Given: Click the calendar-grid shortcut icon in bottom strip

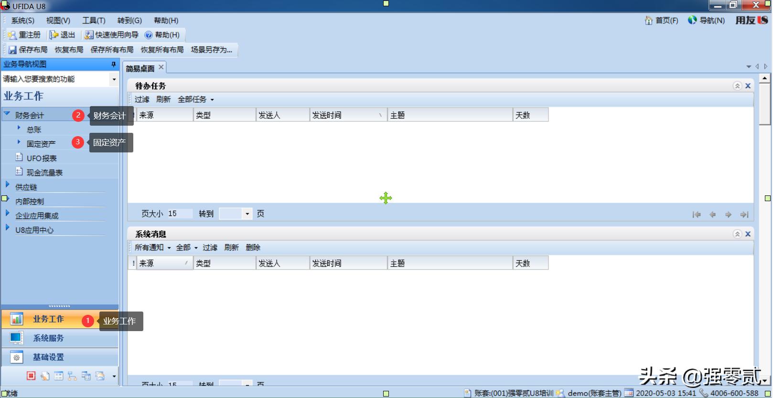Looking at the screenshot, I should tap(58, 376).
